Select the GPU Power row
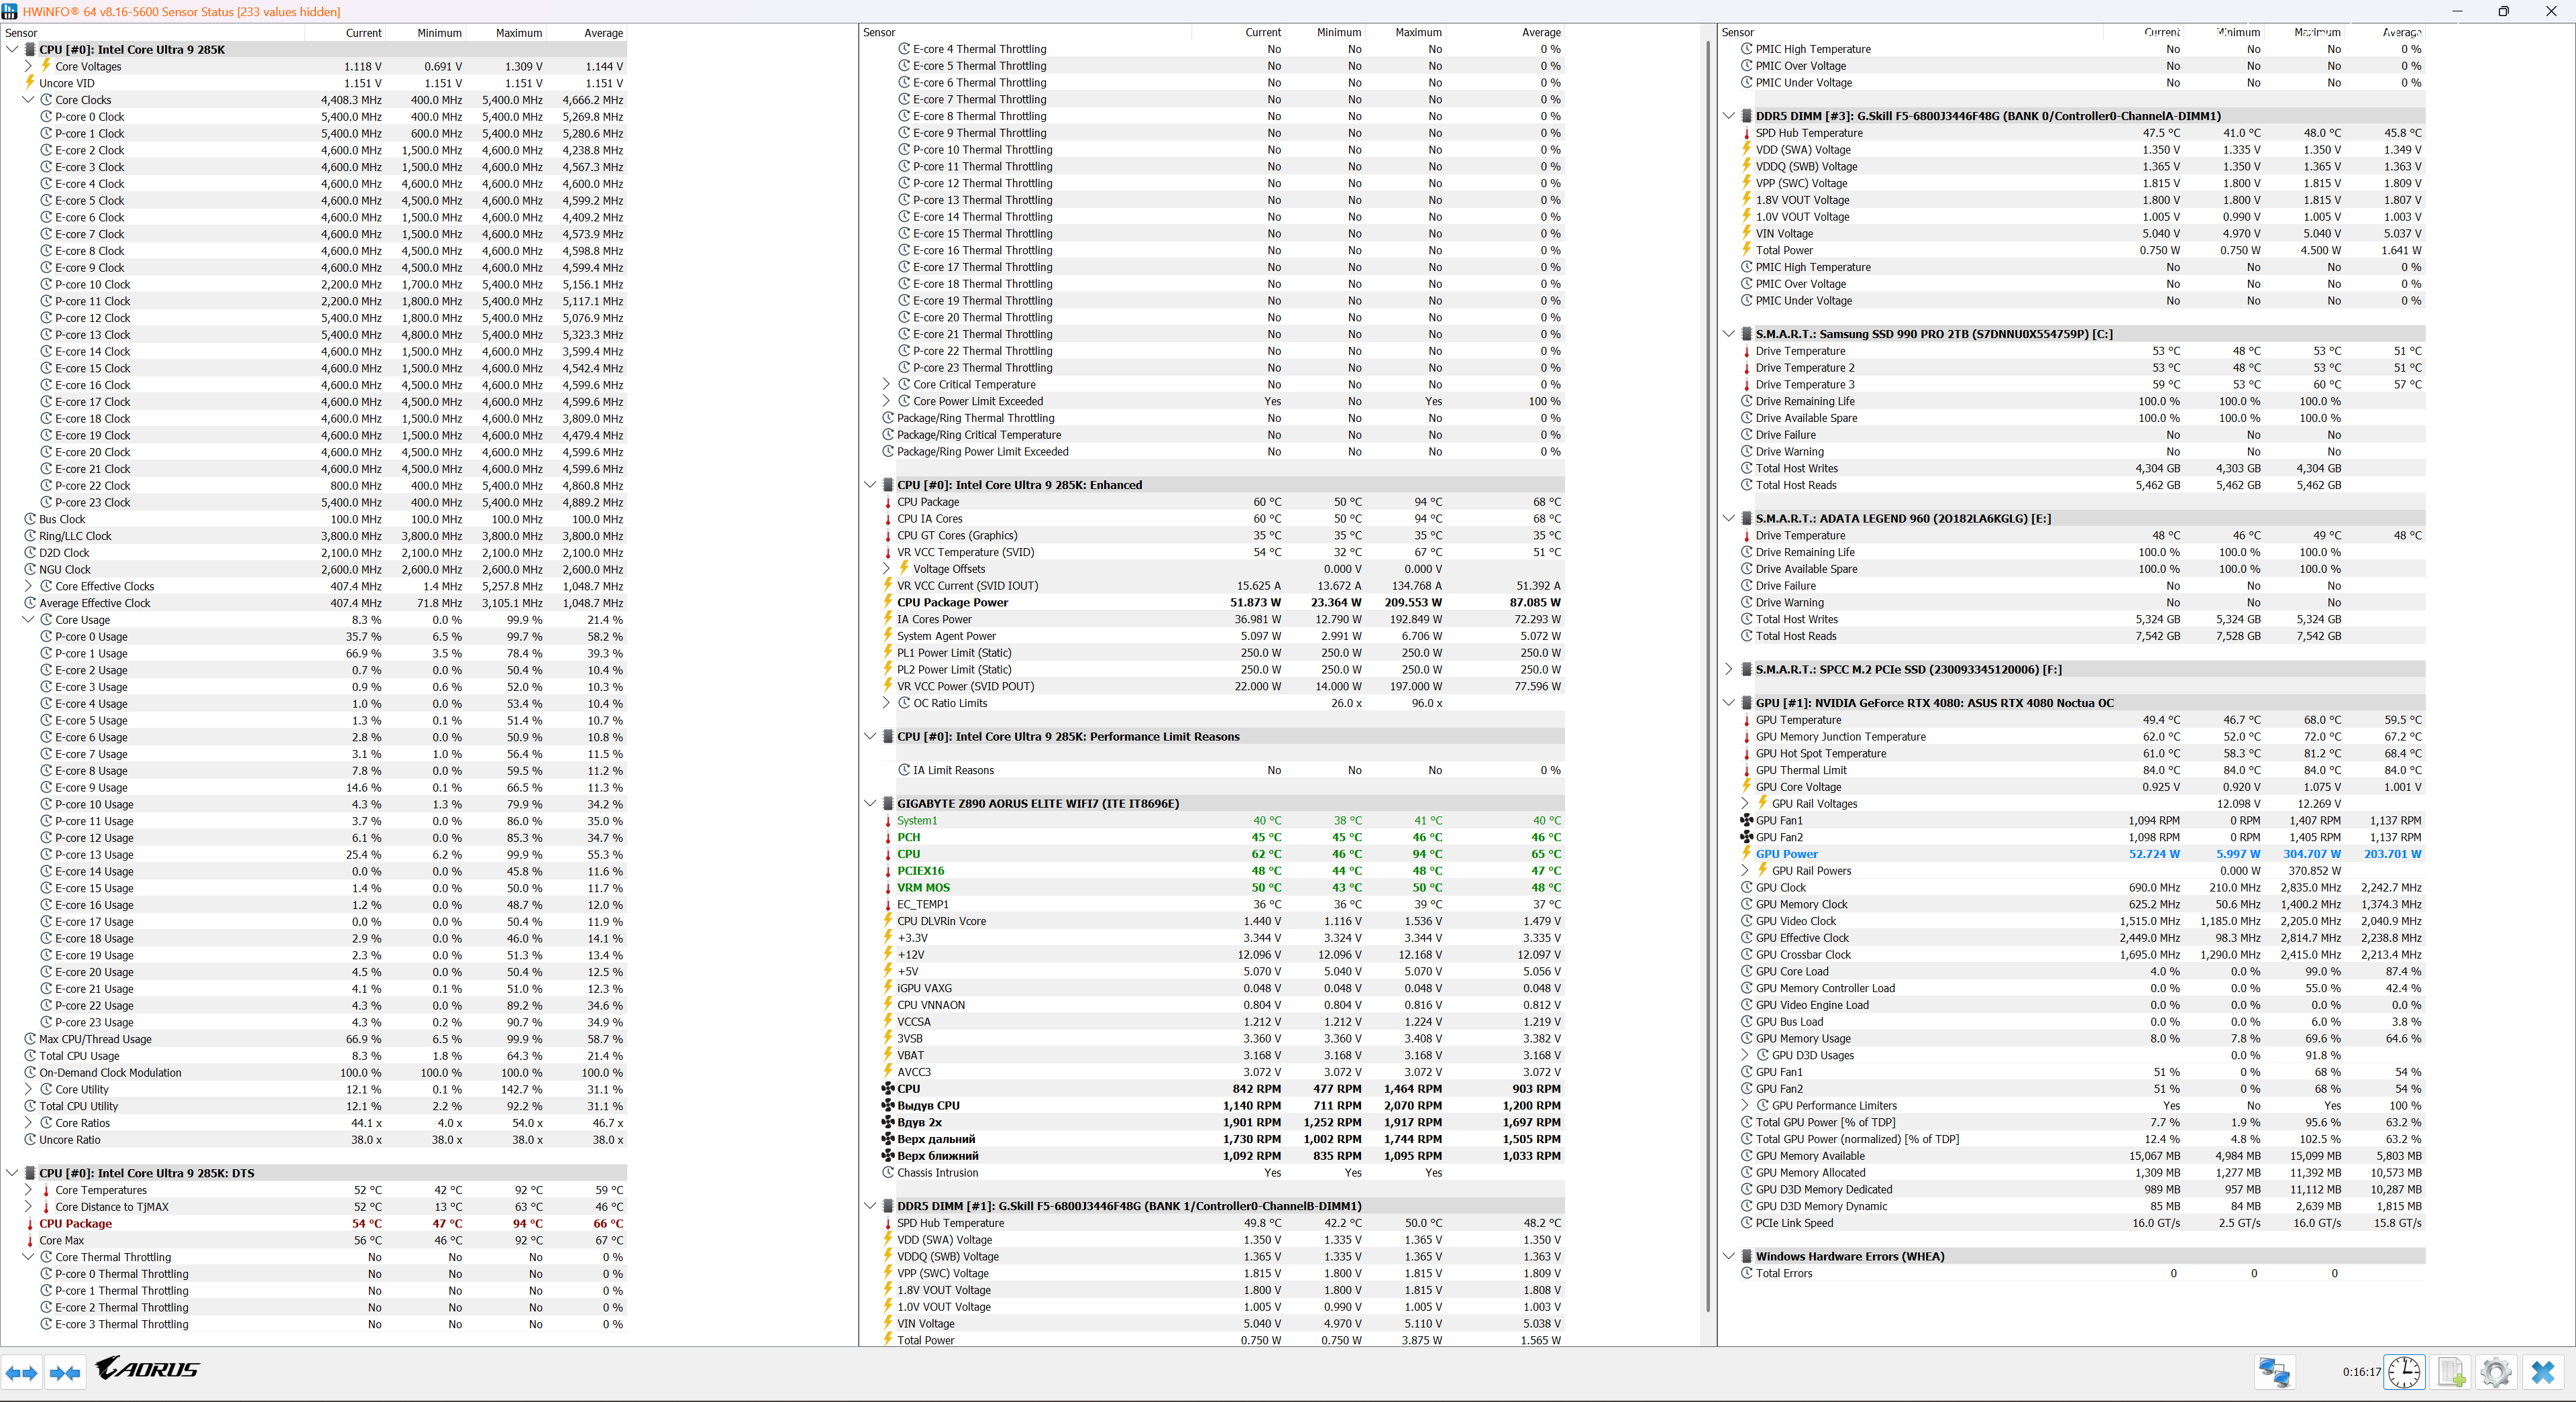Viewport: 2576px width, 1402px height. point(1786,854)
